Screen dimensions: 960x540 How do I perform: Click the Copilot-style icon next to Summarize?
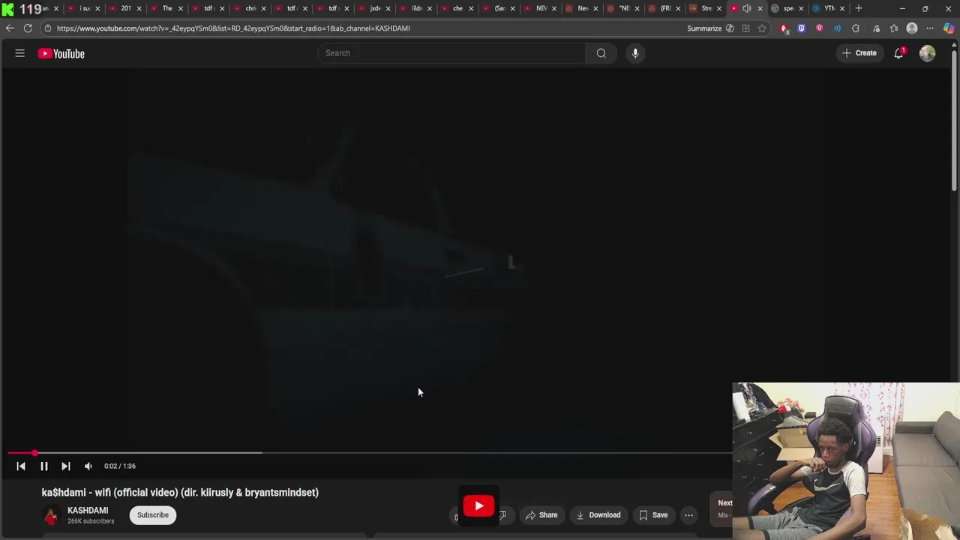pos(730,28)
